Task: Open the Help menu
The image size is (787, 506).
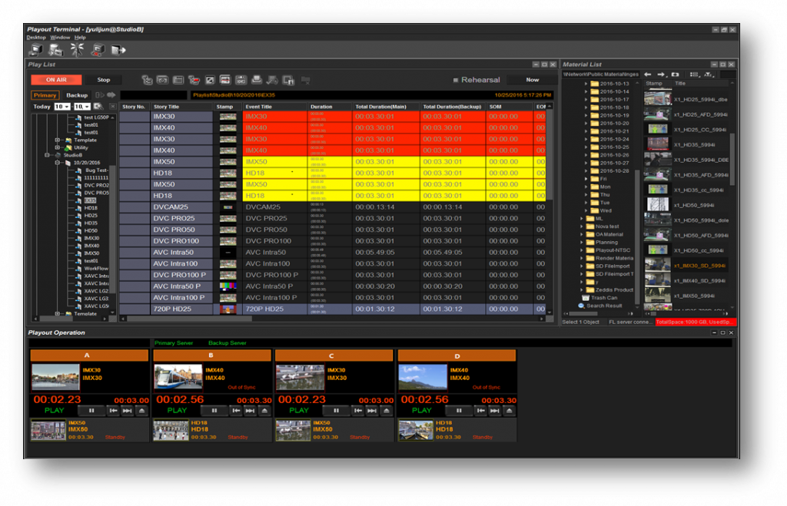Action: (x=80, y=38)
